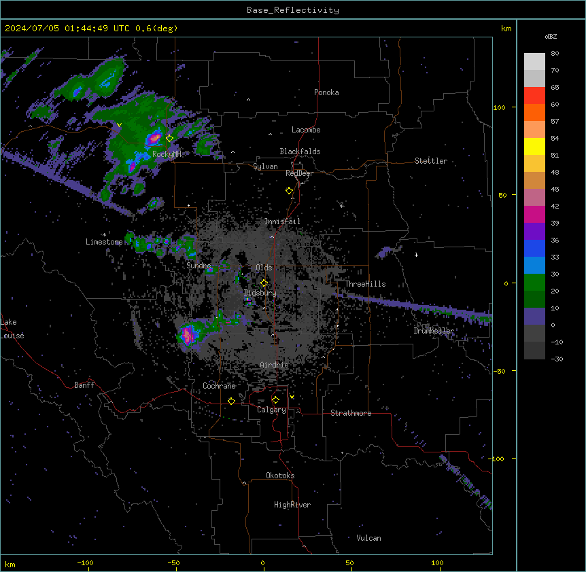Click the yellow V marker northwest of RockyMH
The image size is (586, 572).
119,125
